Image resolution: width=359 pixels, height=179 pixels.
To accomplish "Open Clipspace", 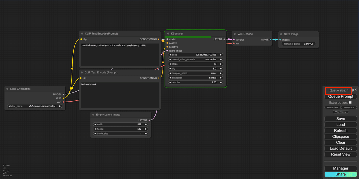I will click(341, 136).
